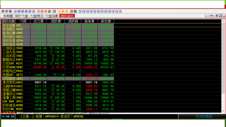Select the 上海綜合 SSHI row

coord(58,48)
